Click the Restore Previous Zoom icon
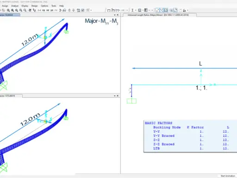237x178 pixels. tap(17, 10)
